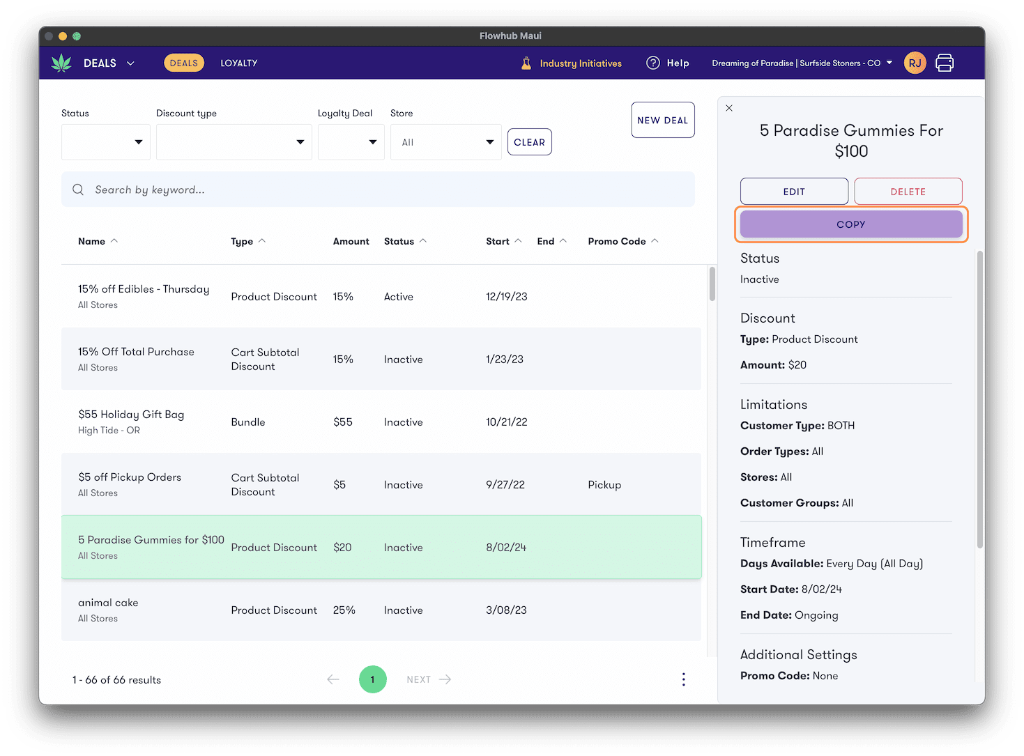
Task: Click the Industry Initiatives flask icon
Action: pos(526,63)
